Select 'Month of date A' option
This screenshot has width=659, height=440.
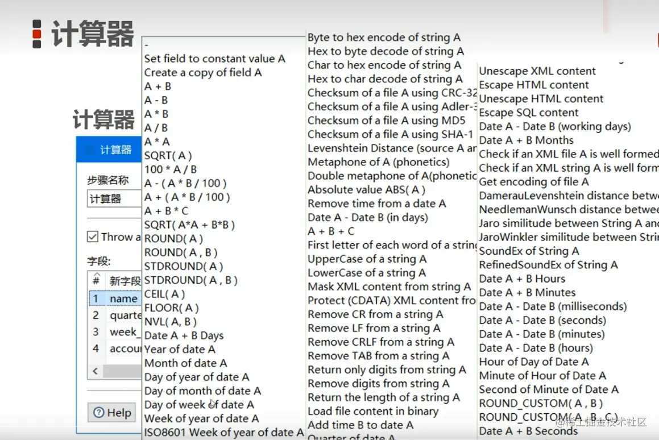186,363
